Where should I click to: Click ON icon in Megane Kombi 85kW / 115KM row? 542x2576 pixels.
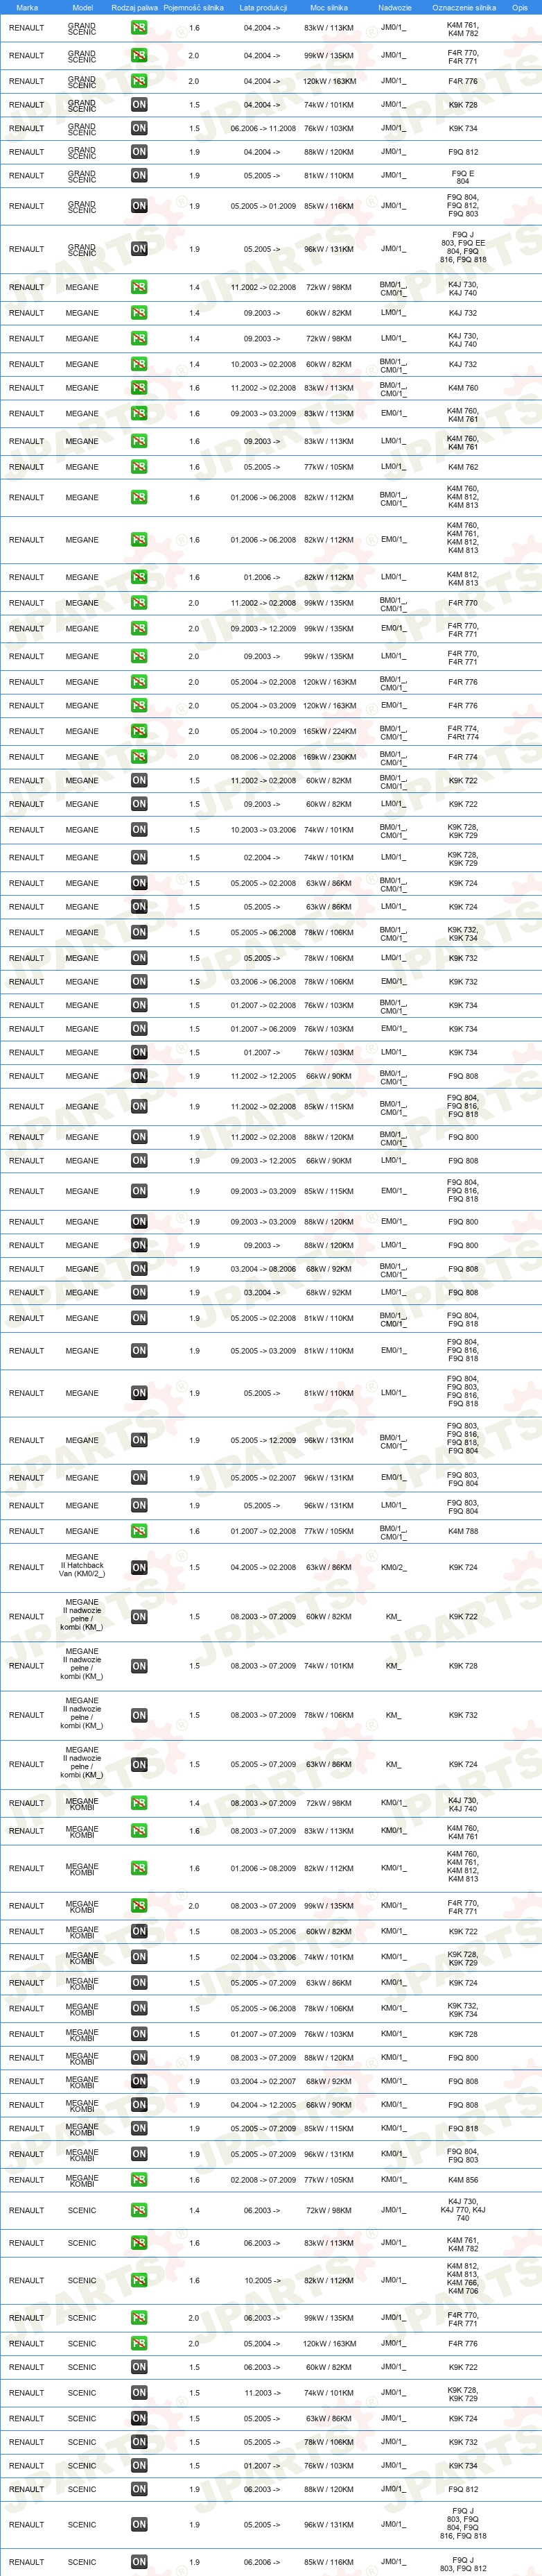point(139,2129)
